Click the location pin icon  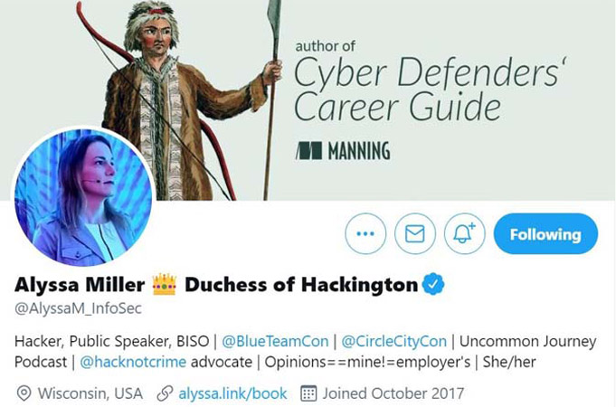click(x=24, y=393)
